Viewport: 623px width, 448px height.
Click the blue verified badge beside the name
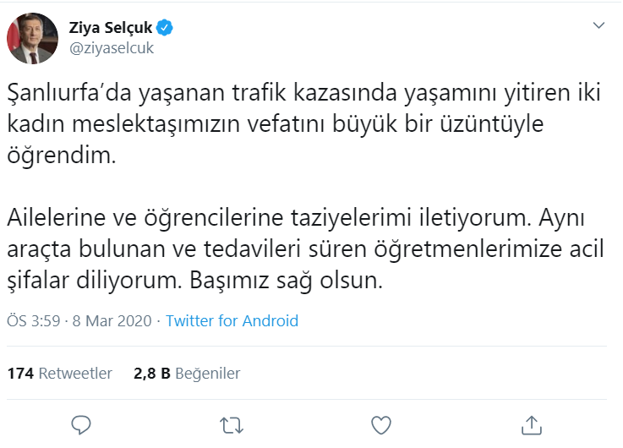coord(166,28)
